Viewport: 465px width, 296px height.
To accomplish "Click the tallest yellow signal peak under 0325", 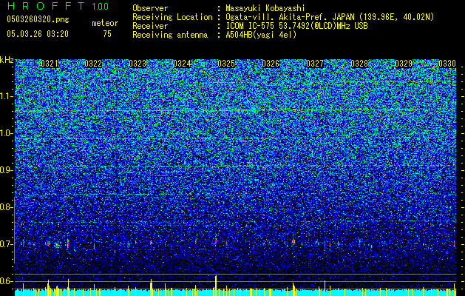I will (x=216, y=285).
